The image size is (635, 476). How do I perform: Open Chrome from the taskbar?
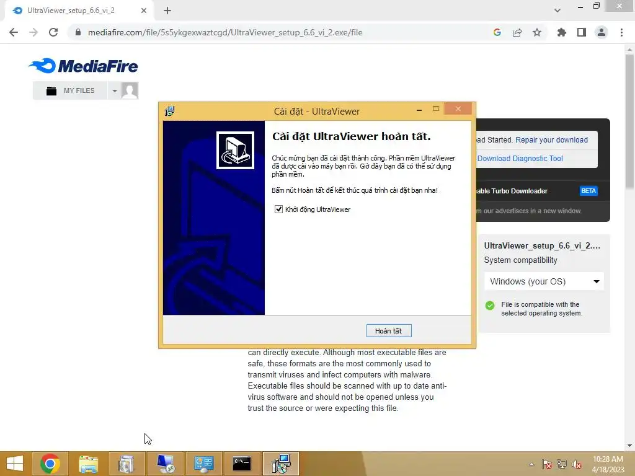pyautogui.click(x=50, y=464)
